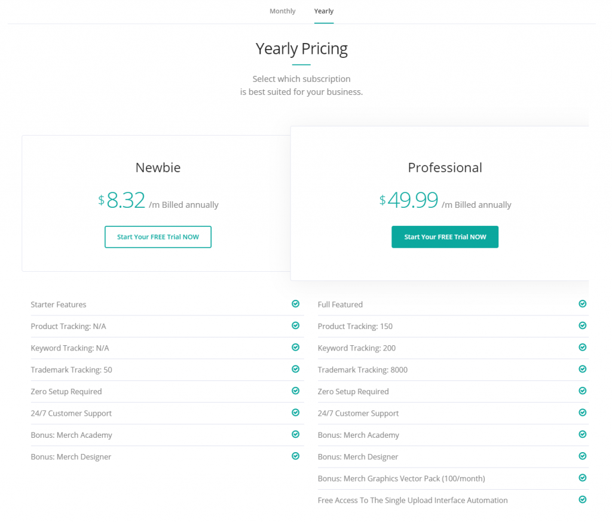Select the Yearly pricing tab

(x=323, y=11)
